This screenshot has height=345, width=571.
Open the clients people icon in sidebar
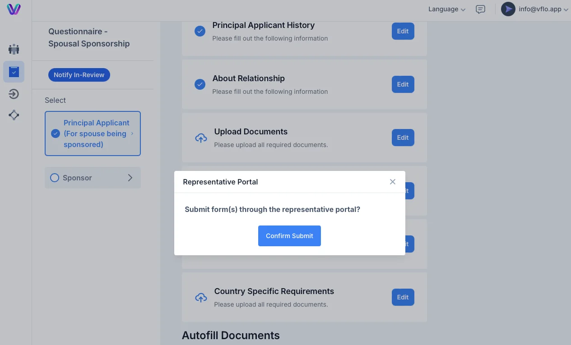click(14, 49)
